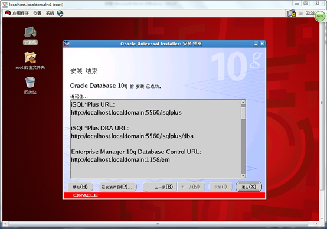Viewport: 327px width, 229px height.
Task: Click the small tray icon beside the clock
Action: (x=300, y=14)
